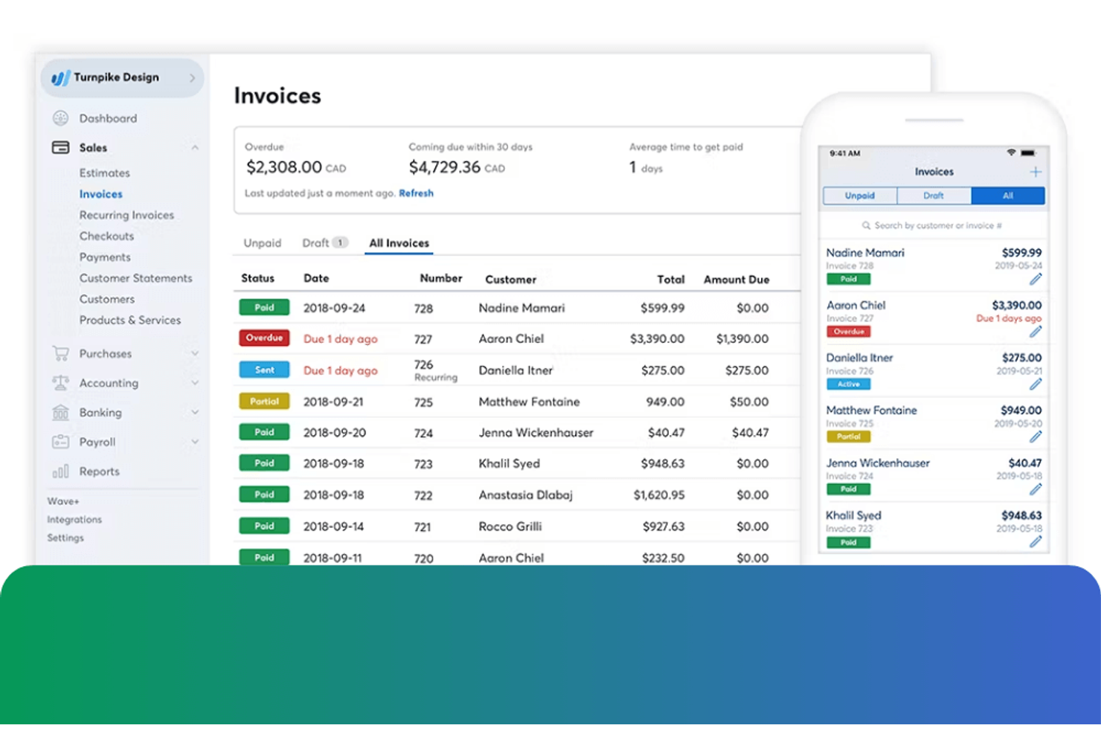Collapse the Sales section chevron
Screen dimensions: 1101x734
[x=195, y=147]
